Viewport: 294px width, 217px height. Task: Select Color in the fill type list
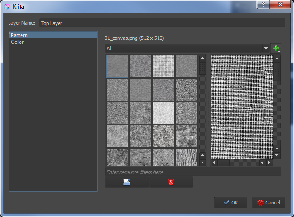click(53, 42)
